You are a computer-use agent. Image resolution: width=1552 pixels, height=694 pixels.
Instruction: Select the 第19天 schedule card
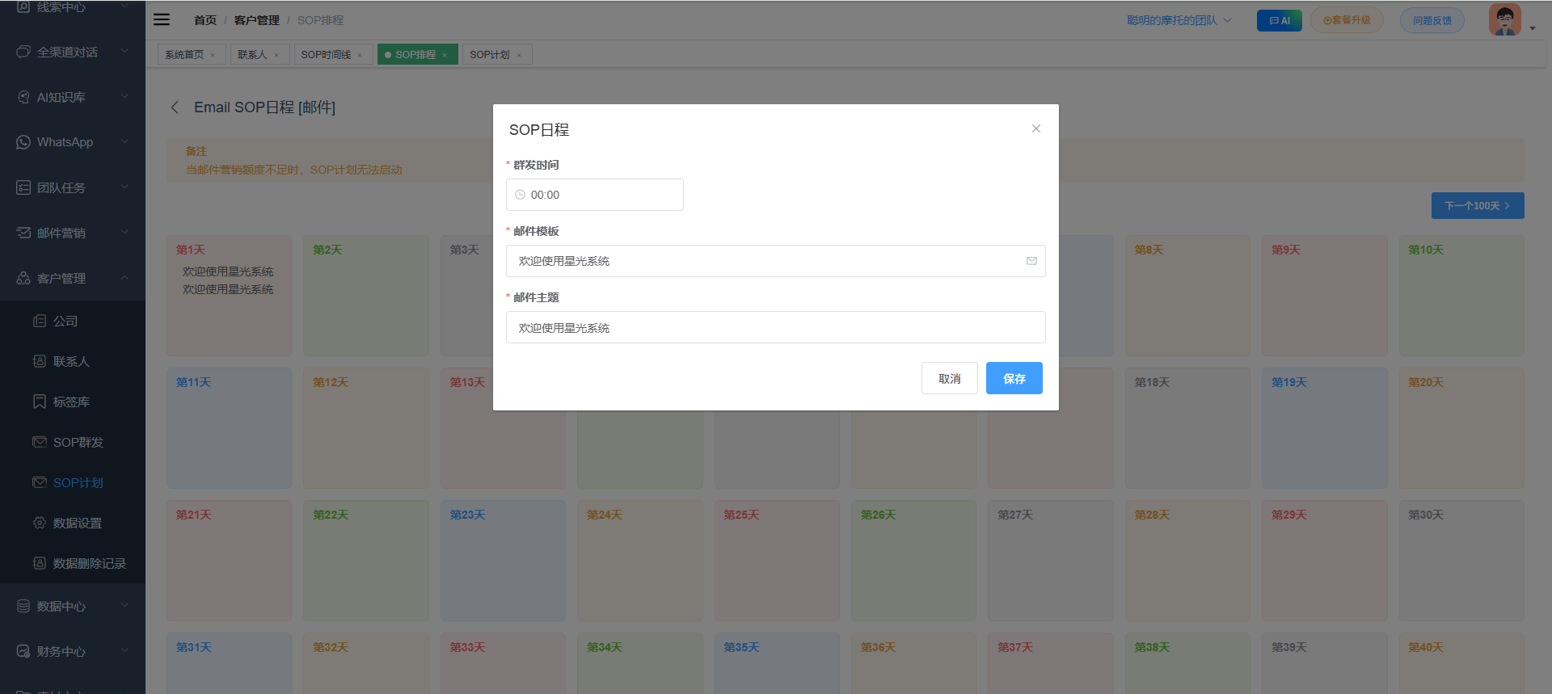point(1324,428)
